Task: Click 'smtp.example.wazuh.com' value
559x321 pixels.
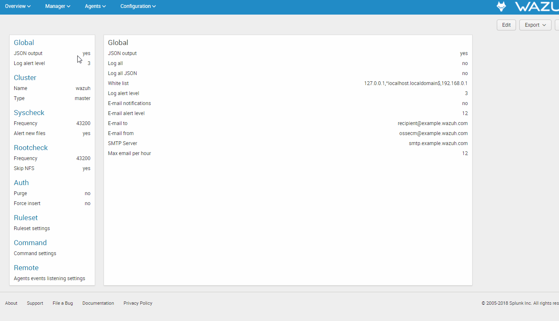Action: pos(438,143)
